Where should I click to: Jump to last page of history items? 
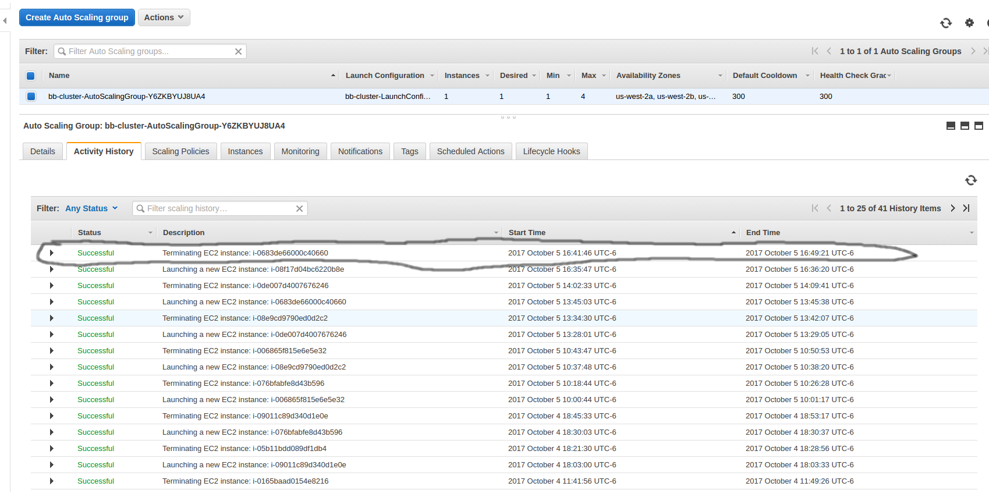[966, 208]
